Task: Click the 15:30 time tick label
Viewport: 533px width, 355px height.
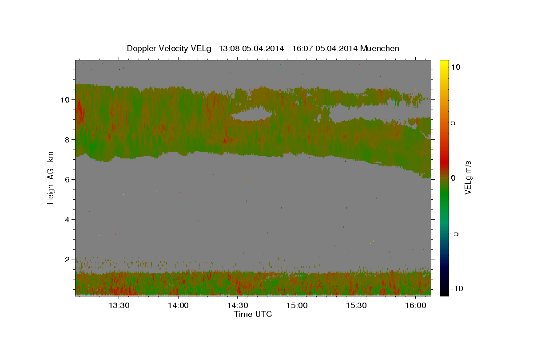Action: click(356, 305)
